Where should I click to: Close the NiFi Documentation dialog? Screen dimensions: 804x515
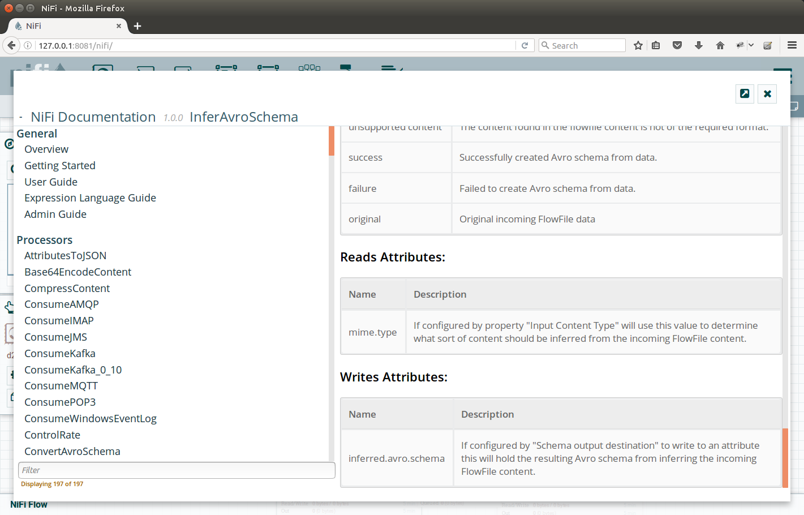click(767, 94)
